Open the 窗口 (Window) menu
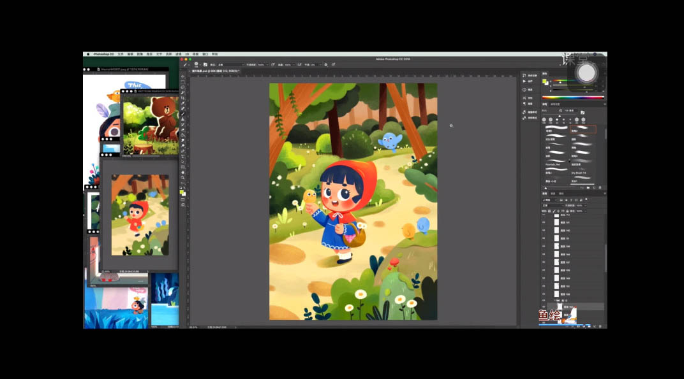This screenshot has height=379, width=684. click(x=205, y=54)
